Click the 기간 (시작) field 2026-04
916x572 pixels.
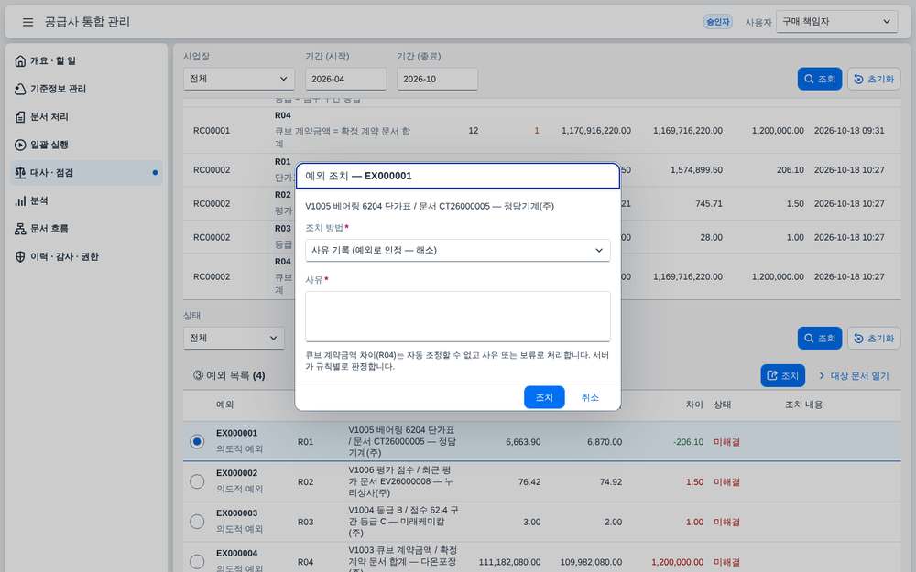click(x=345, y=79)
